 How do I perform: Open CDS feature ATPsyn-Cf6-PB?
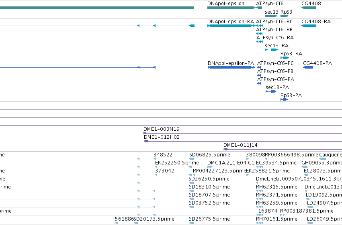point(259,75)
